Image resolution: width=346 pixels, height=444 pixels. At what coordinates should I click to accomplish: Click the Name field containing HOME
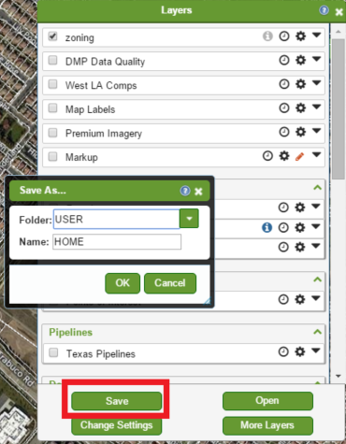tap(117, 242)
